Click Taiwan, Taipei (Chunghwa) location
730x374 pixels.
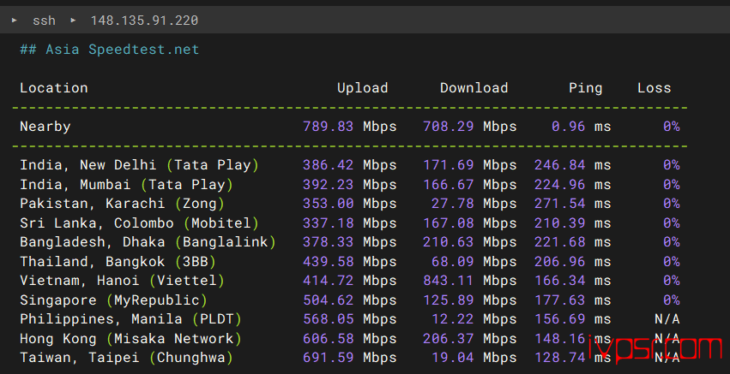[x=126, y=358]
